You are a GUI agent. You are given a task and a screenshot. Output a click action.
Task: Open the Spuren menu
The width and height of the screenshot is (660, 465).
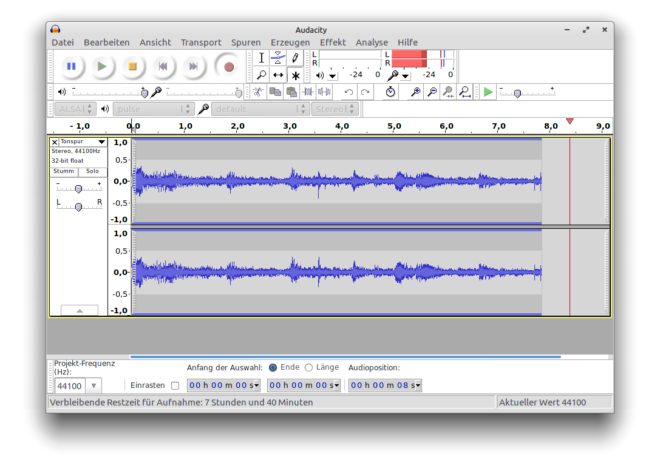point(246,42)
